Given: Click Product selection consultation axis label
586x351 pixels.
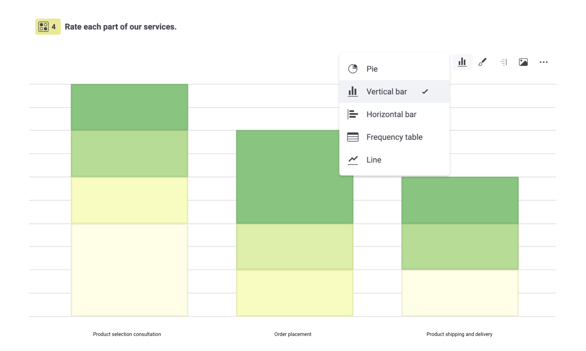Looking at the screenshot, I should pyautogui.click(x=127, y=334).
